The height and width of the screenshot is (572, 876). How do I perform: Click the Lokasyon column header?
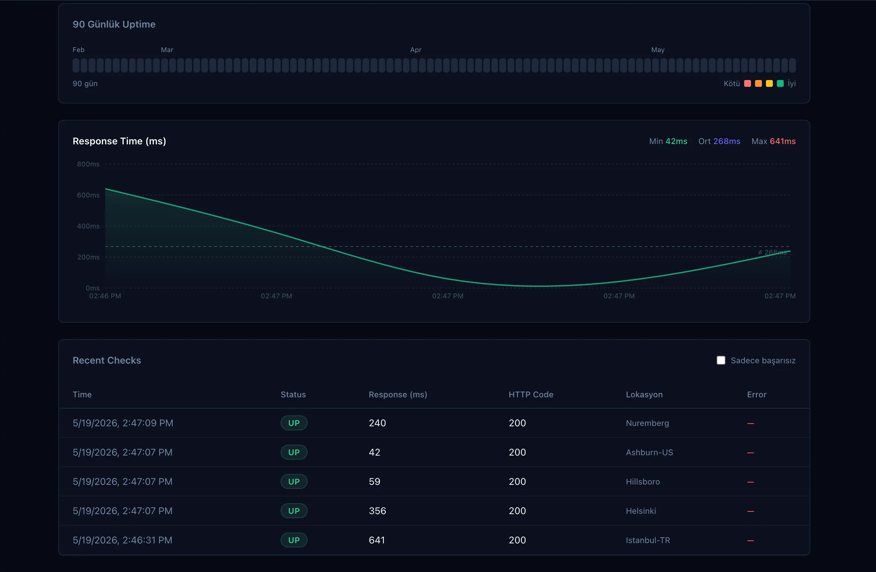point(644,394)
